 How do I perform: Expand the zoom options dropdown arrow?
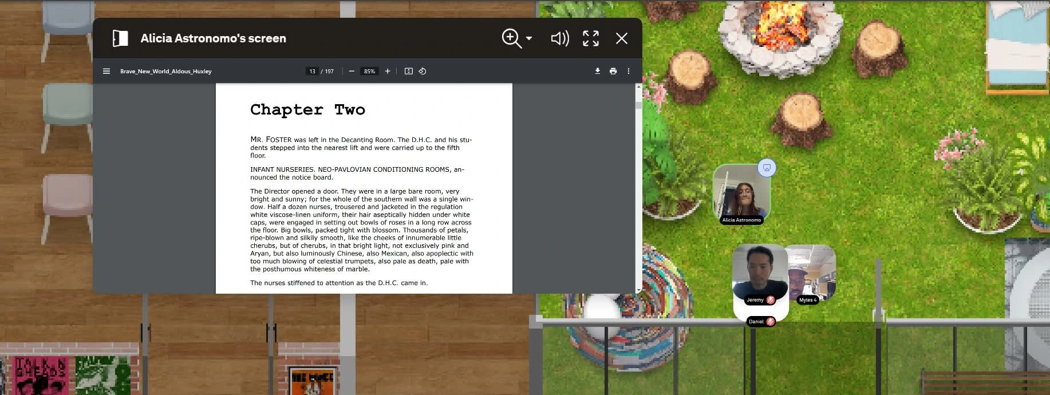[529, 38]
